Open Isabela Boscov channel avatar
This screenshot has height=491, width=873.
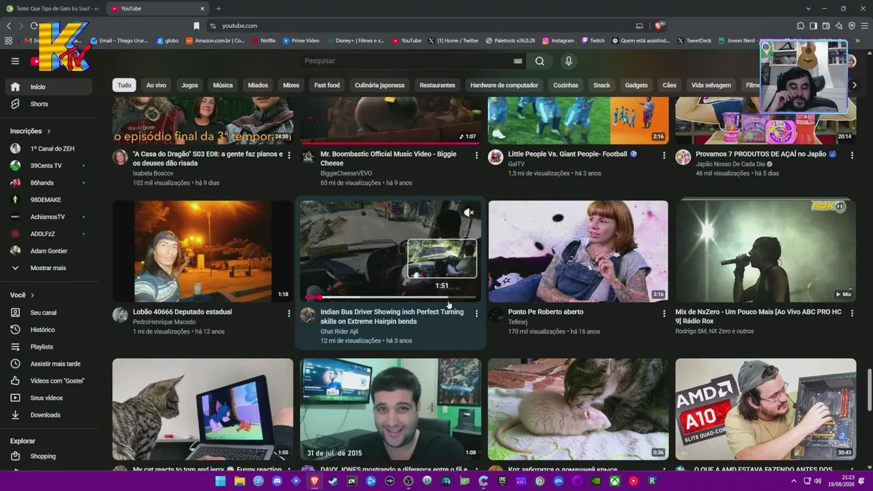click(120, 158)
